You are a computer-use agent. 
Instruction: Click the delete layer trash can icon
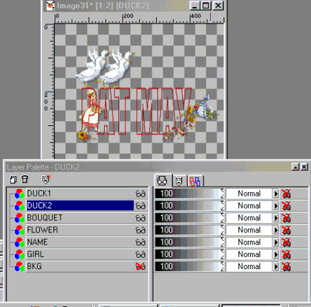coord(25,179)
